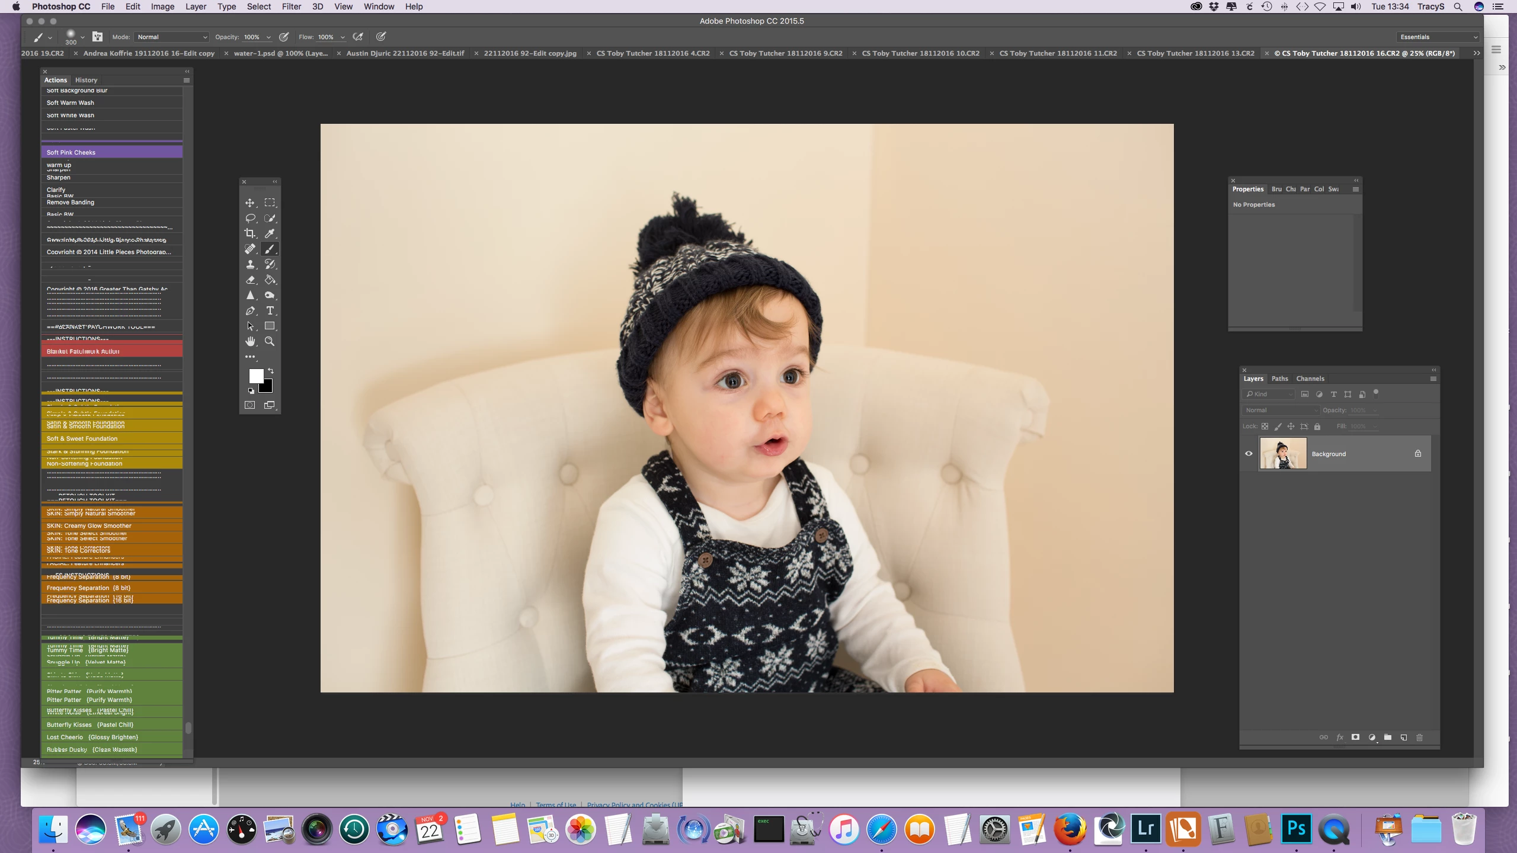1517x853 pixels.
Task: Open the brush Mode dropdown
Action: click(171, 37)
